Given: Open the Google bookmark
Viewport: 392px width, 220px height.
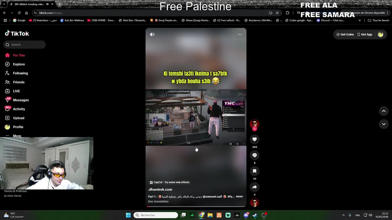Looking at the screenshot, I should coord(19,20).
